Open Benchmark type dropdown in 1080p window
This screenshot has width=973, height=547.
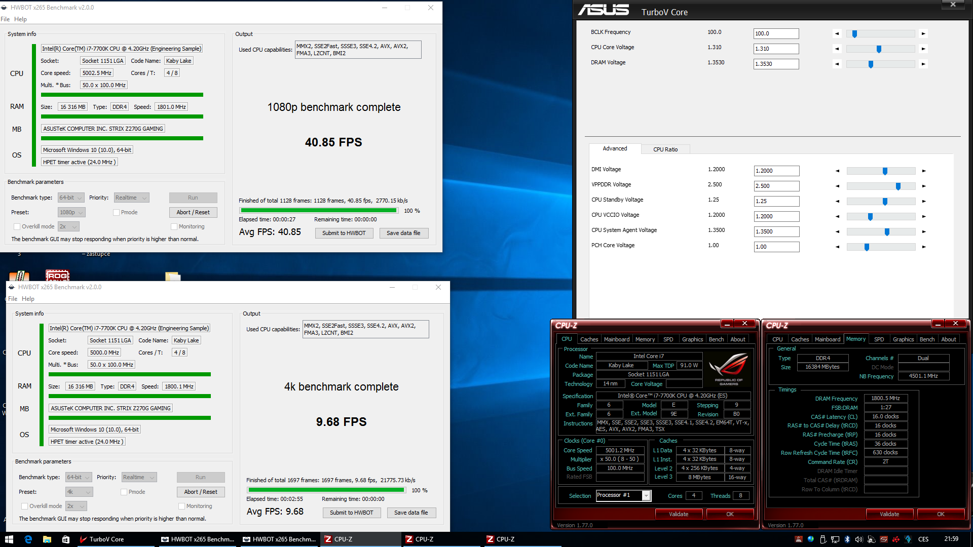pos(71,198)
